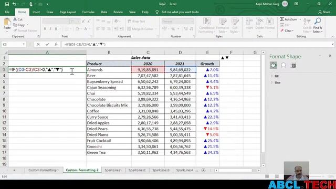Image resolution: width=336 pixels, height=189 pixels.
Task: Click the Select All corner triangle
Action: pos(6,52)
